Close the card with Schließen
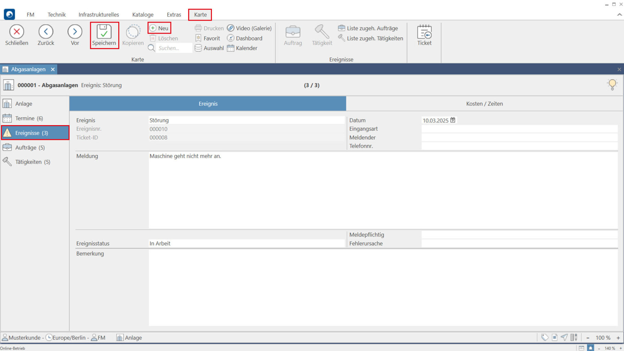Image resolution: width=624 pixels, height=351 pixels. [x=16, y=32]
